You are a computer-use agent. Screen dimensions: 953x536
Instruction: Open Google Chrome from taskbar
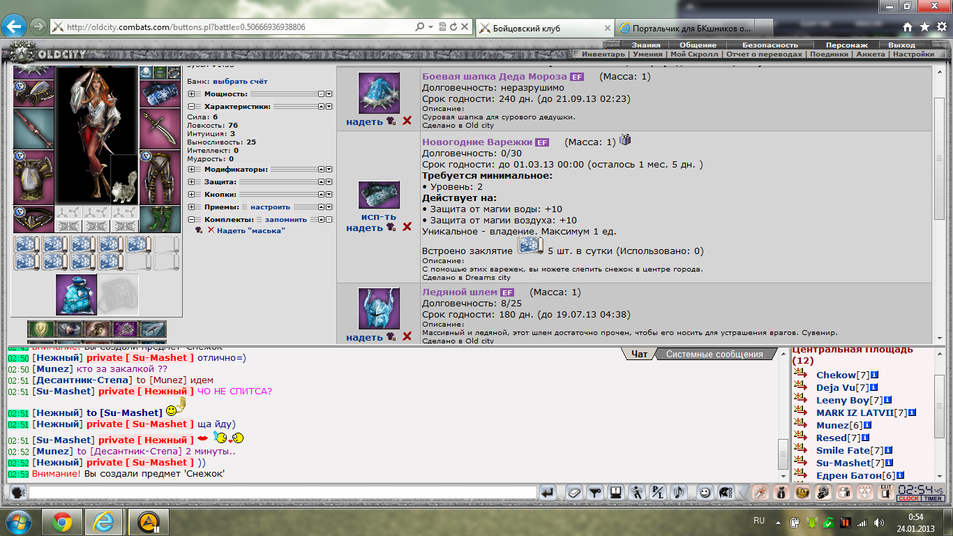coord(61,522)
